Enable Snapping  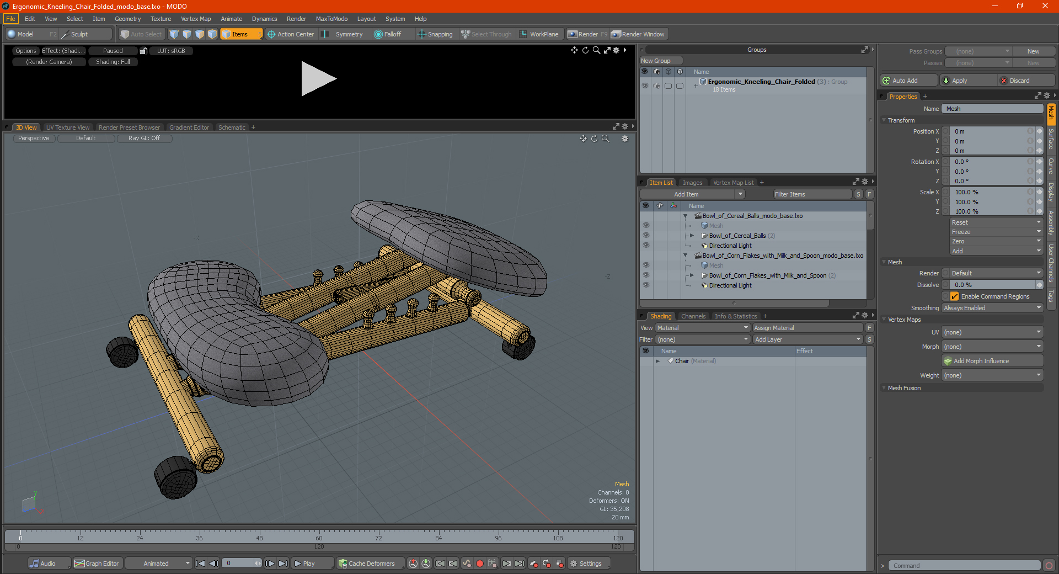coord(435,34)
